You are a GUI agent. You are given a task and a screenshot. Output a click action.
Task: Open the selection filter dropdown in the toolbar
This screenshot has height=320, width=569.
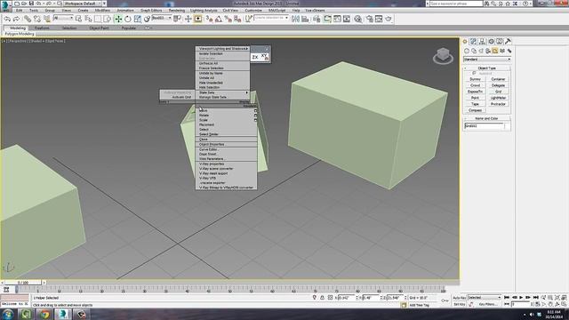tap(63, 18)
